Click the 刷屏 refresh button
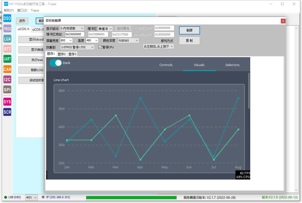The height and width of the screenshot is (203, 302). (x=189, y=30)
